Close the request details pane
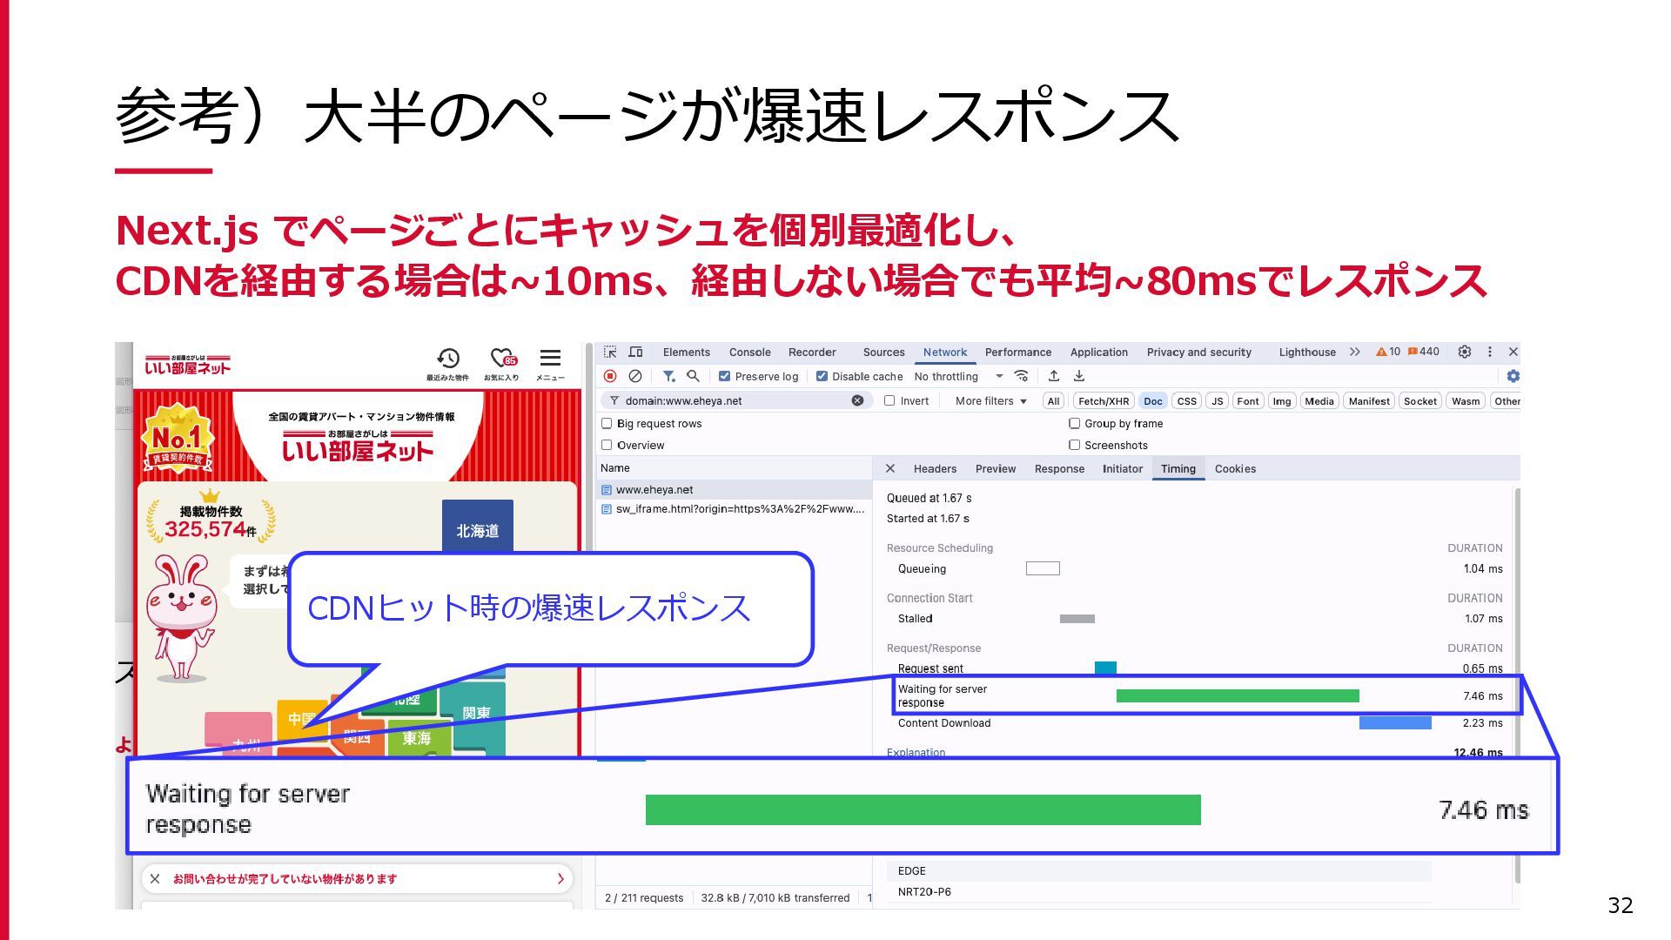Screen dimensions: 1671x940 point(890,468)
